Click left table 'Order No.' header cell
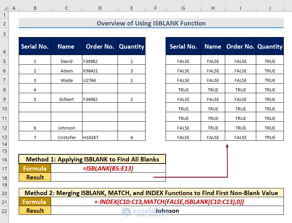Screen dimensions: 292x223 [100, 46]
